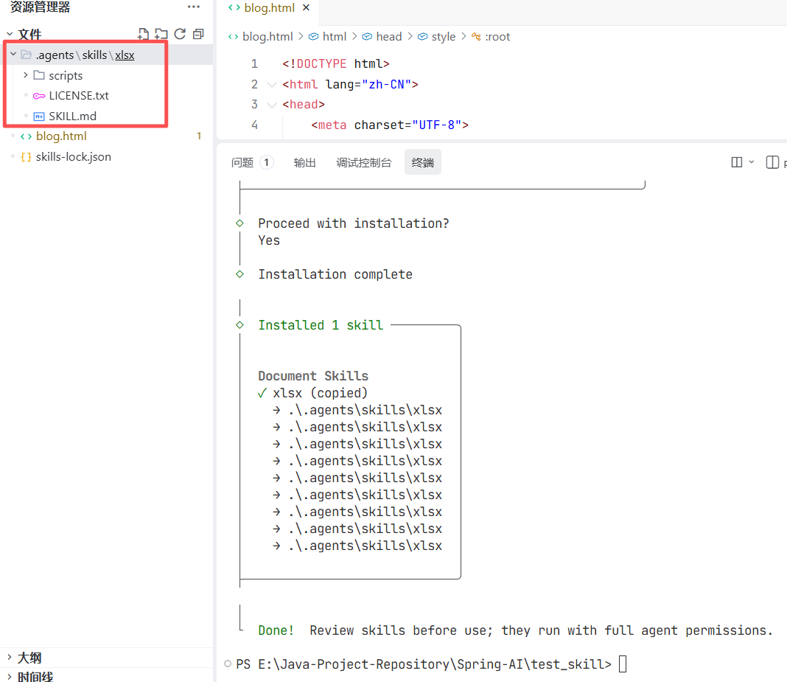Screen dimensions: 787x682
Task: Click the problem count badge beside blog.html
Action: click(199, 136)
